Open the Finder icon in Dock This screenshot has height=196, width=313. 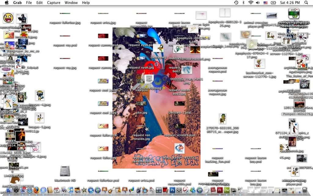click(9, 190)
